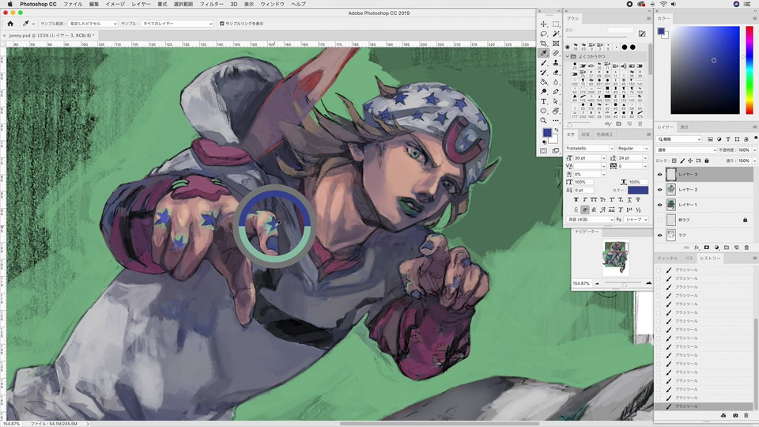Select the Brush tool in toolbox
Viewport: 759px width, 427px height.
click(x=544, y=63)
